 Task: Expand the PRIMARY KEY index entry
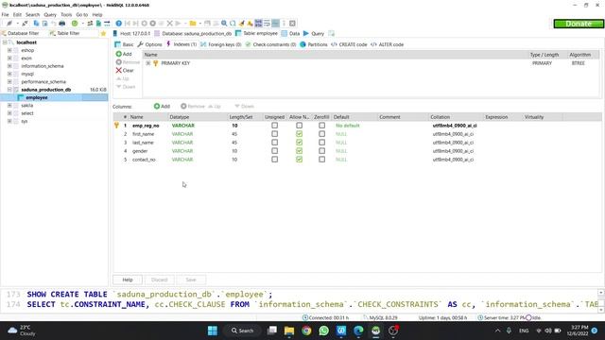pyautogui.click(x=148, y=63)
